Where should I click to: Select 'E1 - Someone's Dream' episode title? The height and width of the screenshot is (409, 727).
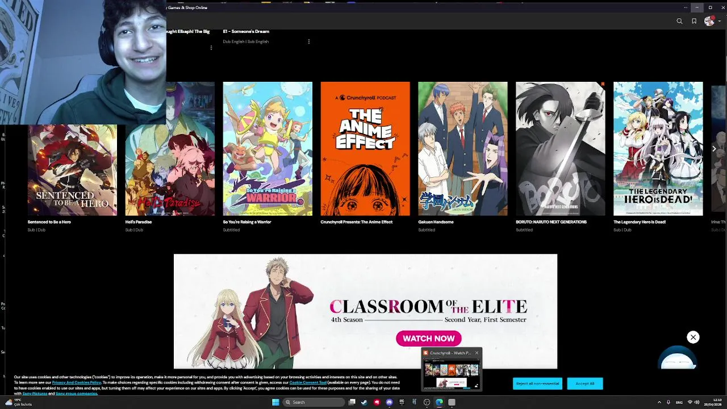click(246, 31)
